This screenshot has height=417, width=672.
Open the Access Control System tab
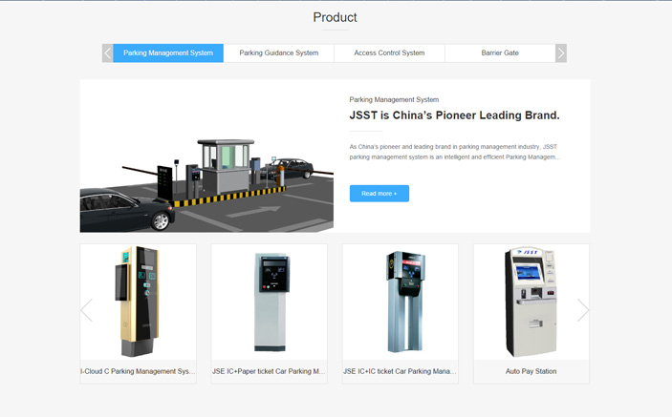[x=389, y=53]
